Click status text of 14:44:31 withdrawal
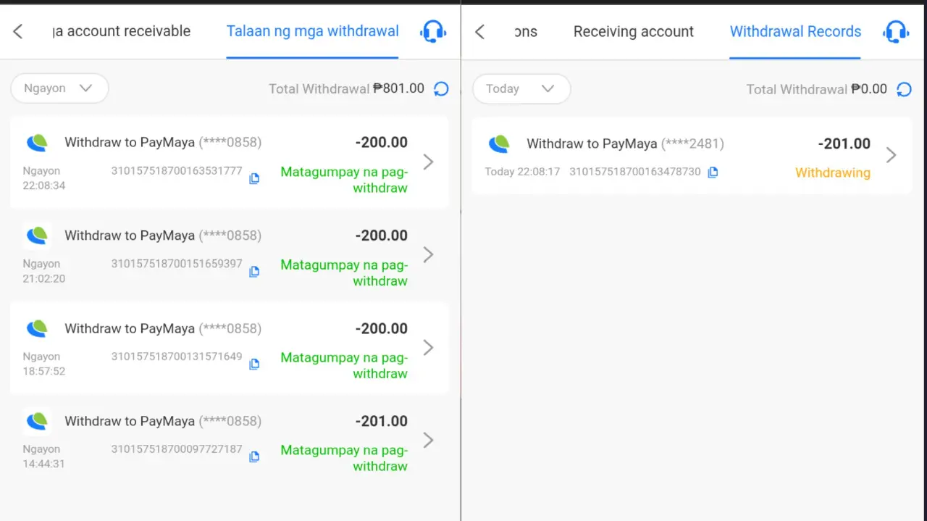The image size is (927, 521). (344, 458)
